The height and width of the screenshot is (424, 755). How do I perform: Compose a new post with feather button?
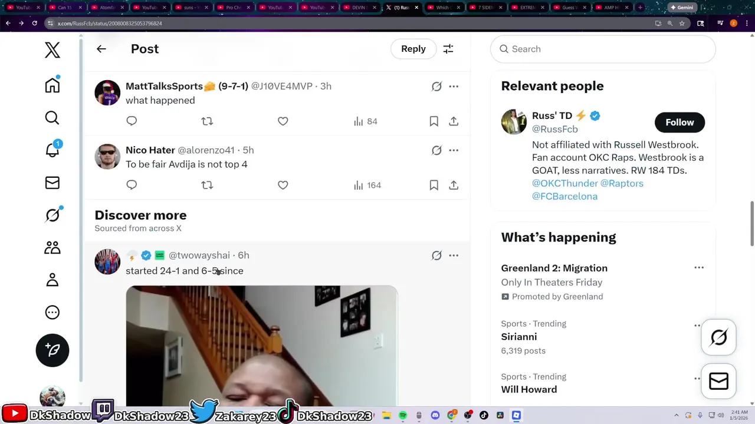(x=52, y=350)
